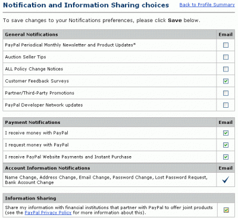Uncheck I receive money with PayPal checkbox
The image size is (238, 218).
[x=226, y=133]
